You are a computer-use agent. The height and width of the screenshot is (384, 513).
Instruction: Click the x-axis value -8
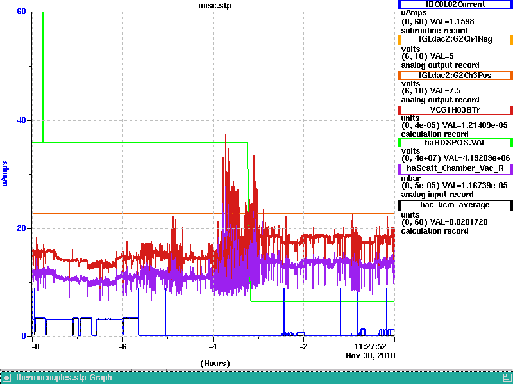pos(35,346)
